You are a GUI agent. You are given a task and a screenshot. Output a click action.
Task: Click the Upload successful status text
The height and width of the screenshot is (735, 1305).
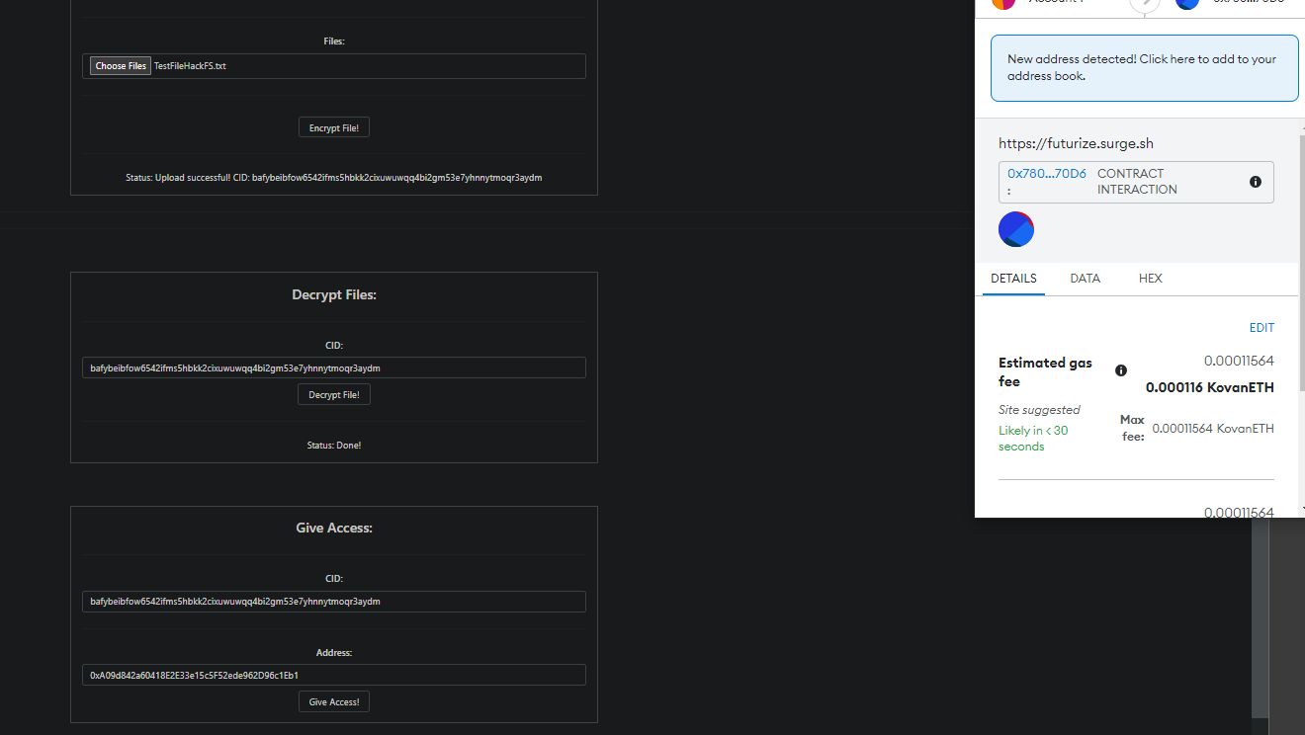(x=334, y=178)
